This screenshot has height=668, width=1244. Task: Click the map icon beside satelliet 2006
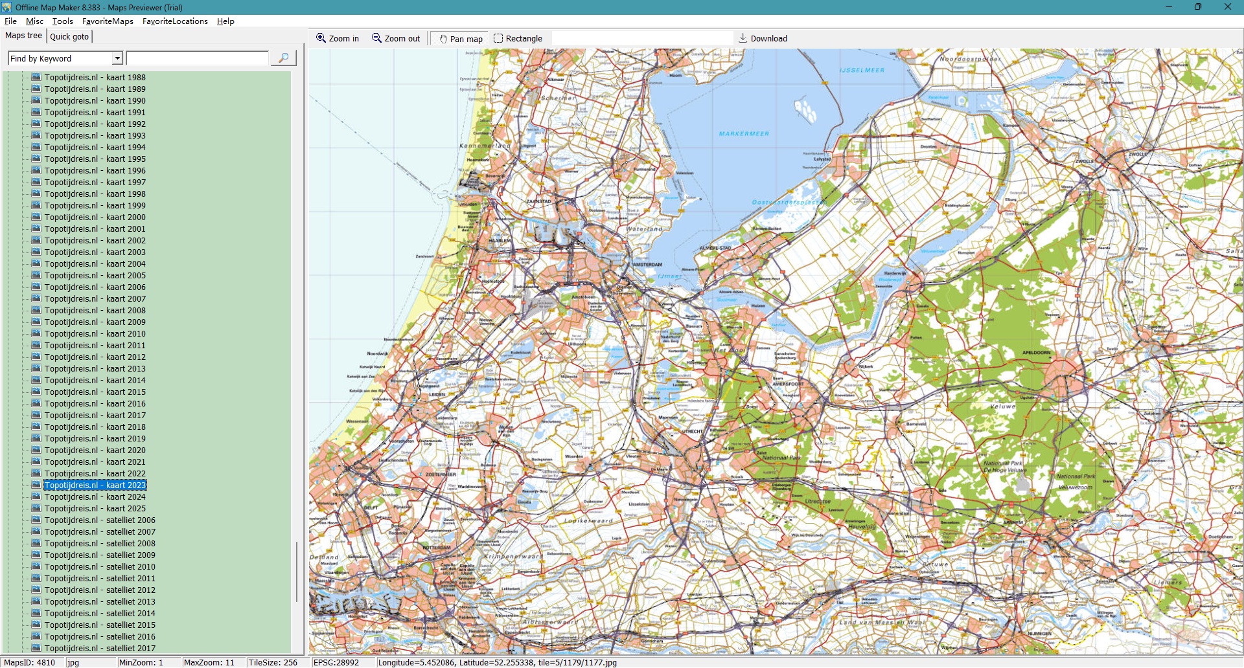click(x=36, y=520)
